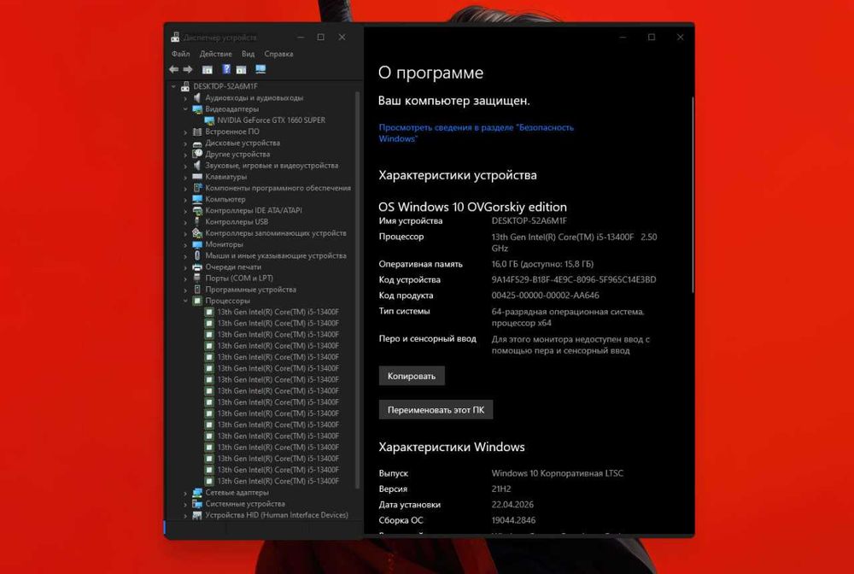The image size is (854, 574).
Task: Select the drive icon of Дисковые устройства
Action: 197,143
